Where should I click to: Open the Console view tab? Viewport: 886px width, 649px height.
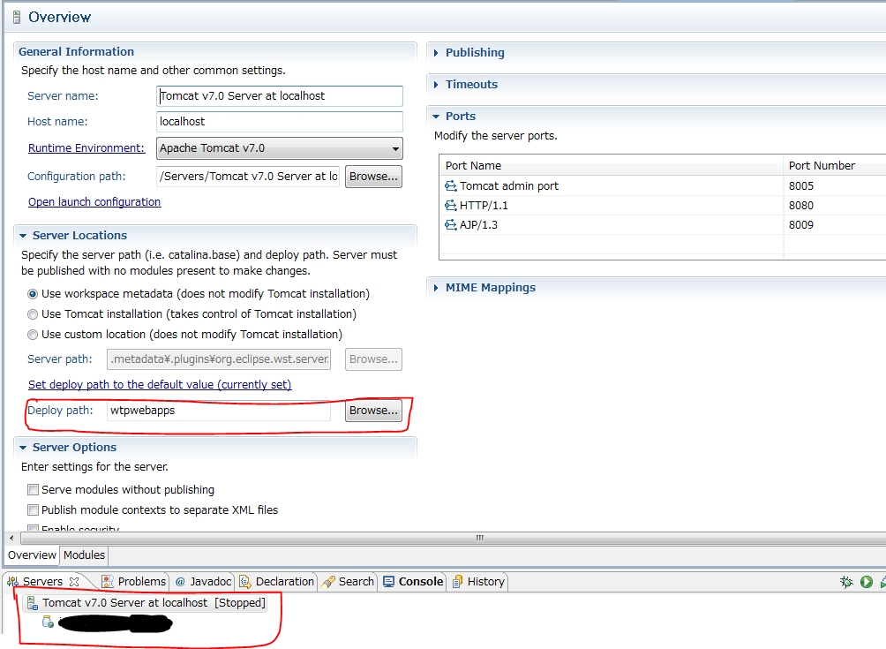[x=413, y=582]
